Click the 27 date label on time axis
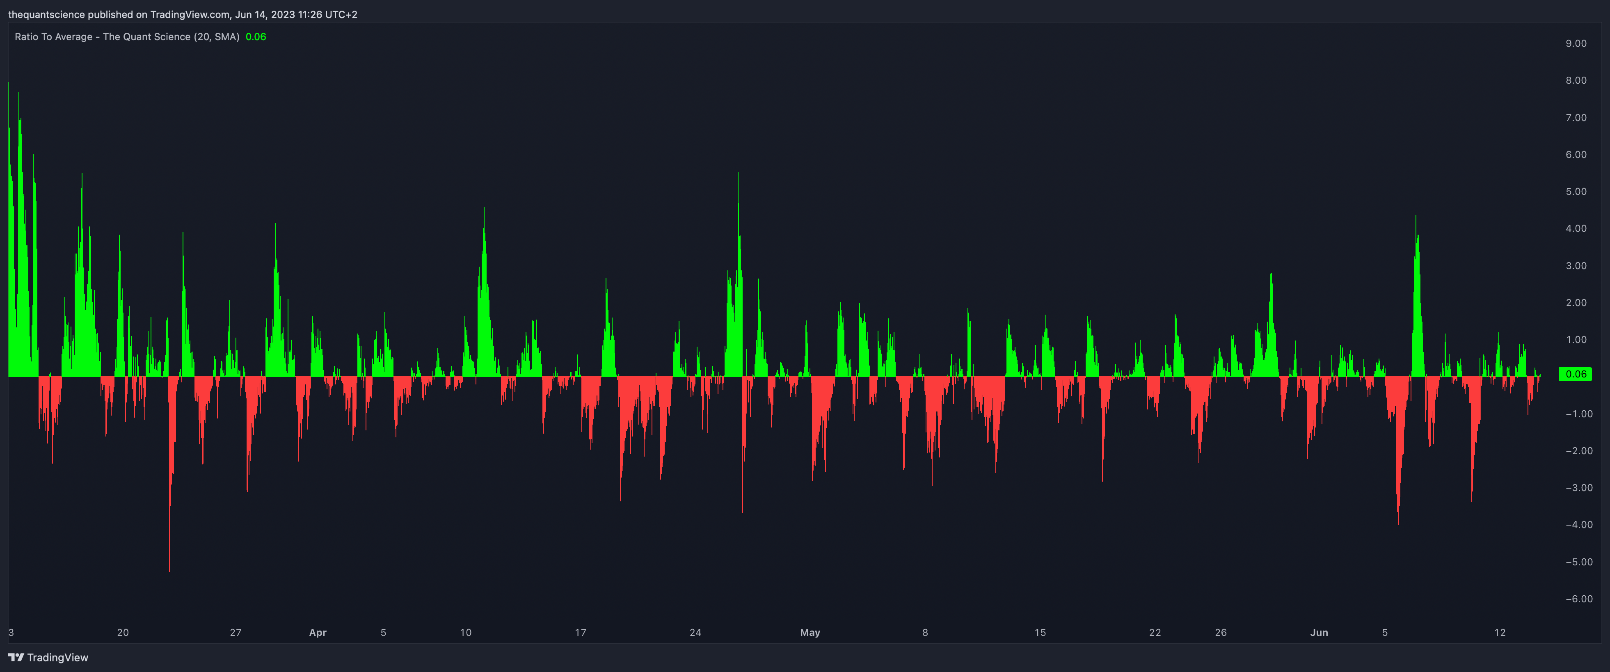The height and width of the screenshot is (672, 1610). [236, 633]
